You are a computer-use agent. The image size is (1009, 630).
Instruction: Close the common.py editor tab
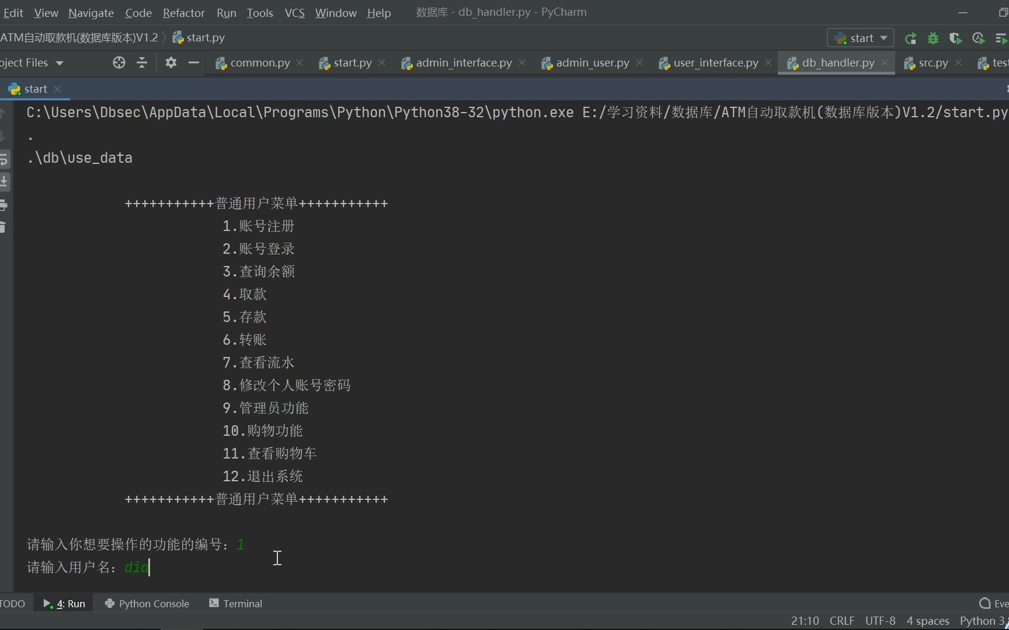pyautogui.click(x=300, y=62)
